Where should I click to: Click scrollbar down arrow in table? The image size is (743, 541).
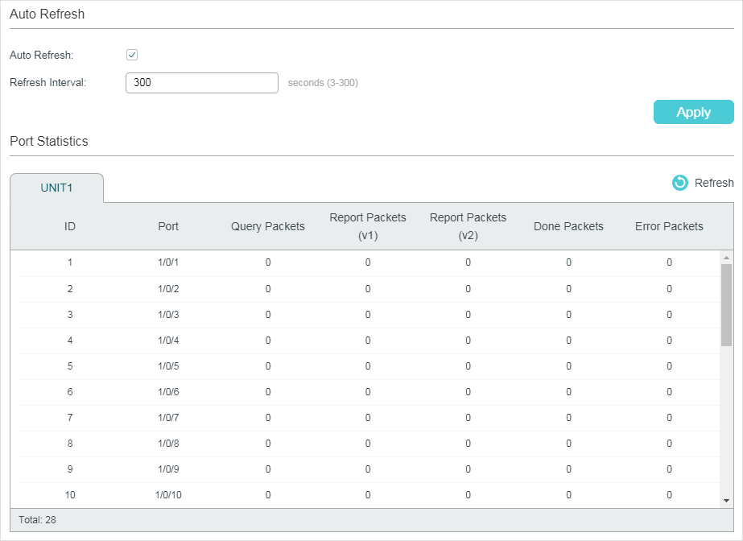726,500
